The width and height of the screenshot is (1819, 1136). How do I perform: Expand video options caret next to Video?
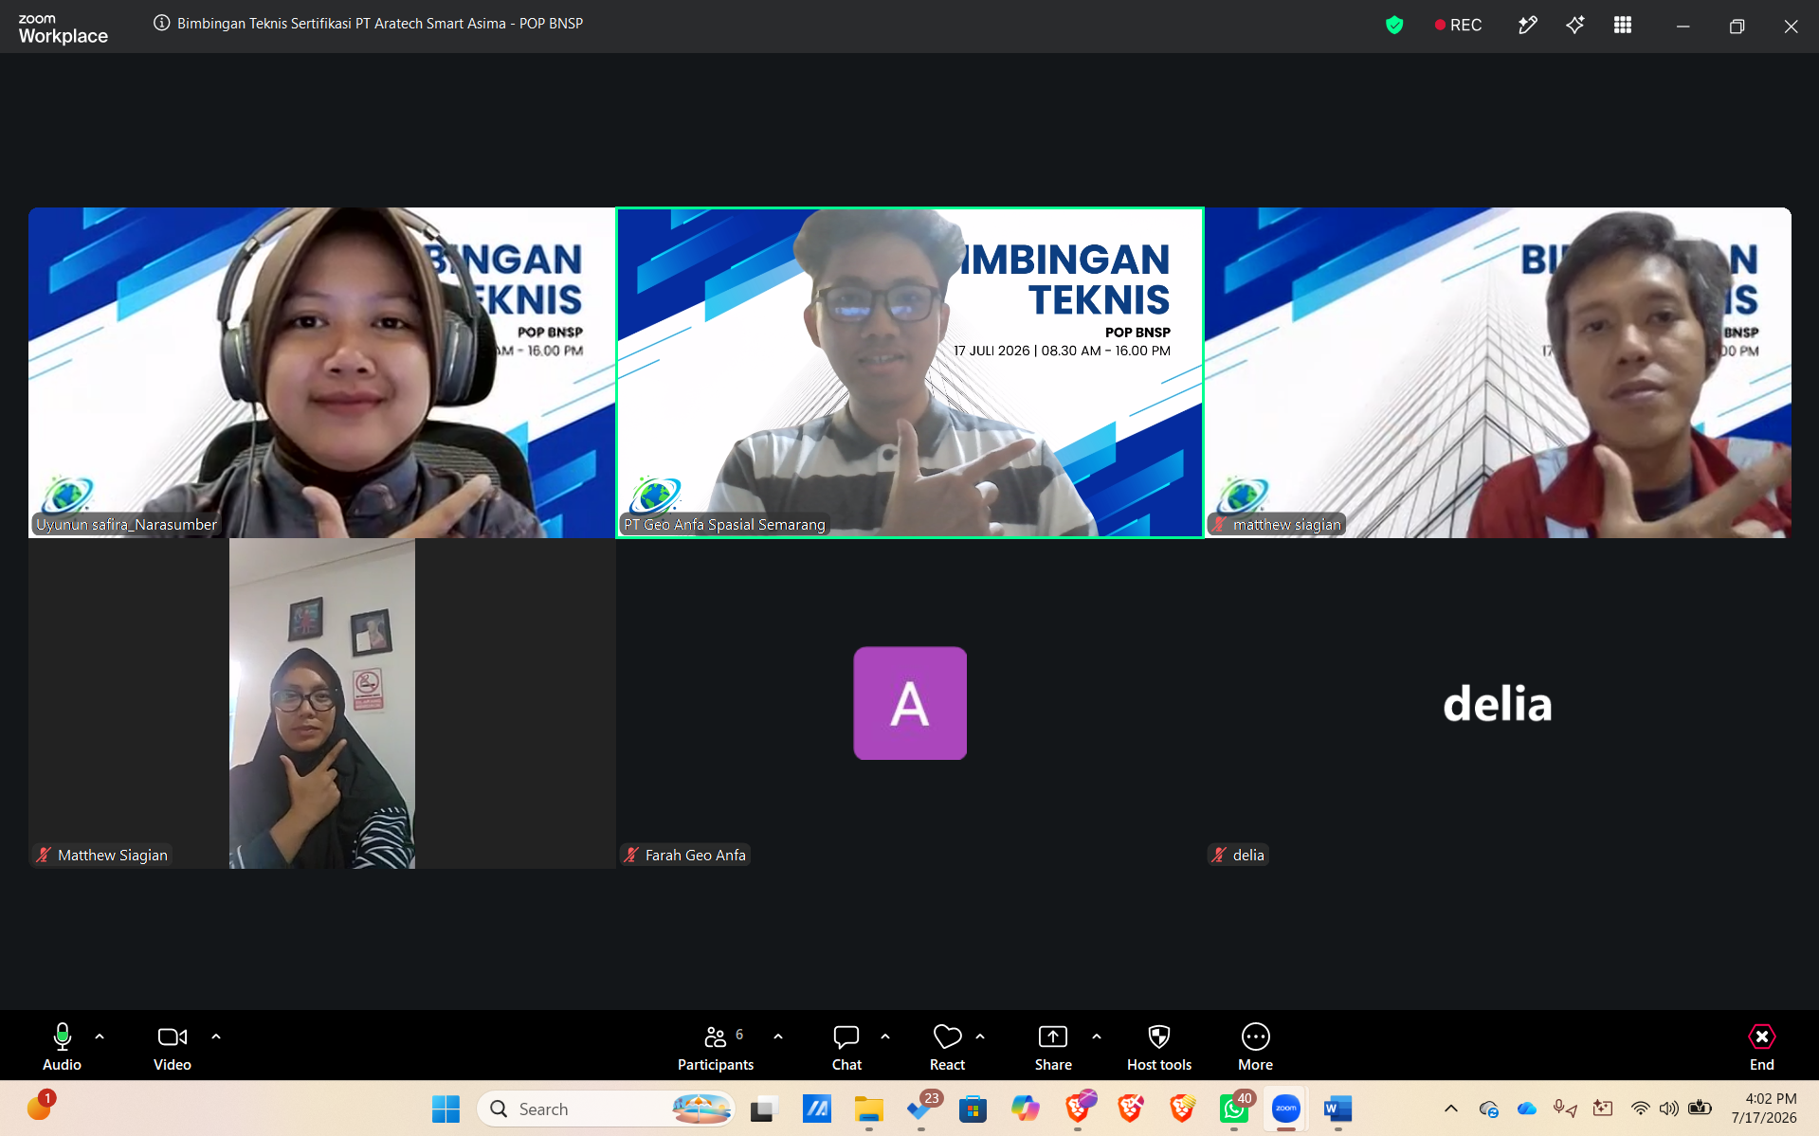tap(216, 1037)
